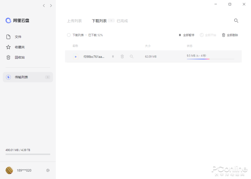Click 全部暂停 pause all button

click(186, 35)
